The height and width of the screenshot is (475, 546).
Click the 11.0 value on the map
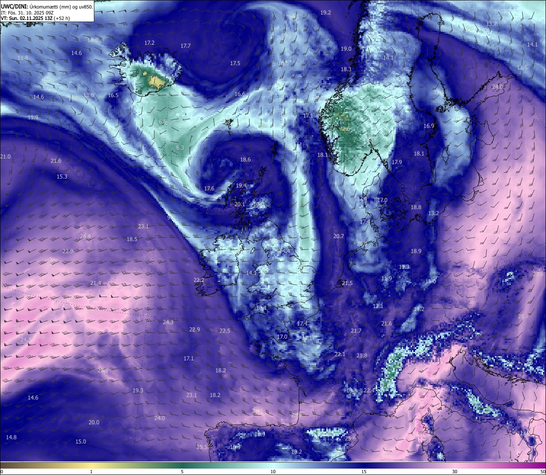pyautogui.click(x=430, y=282)
